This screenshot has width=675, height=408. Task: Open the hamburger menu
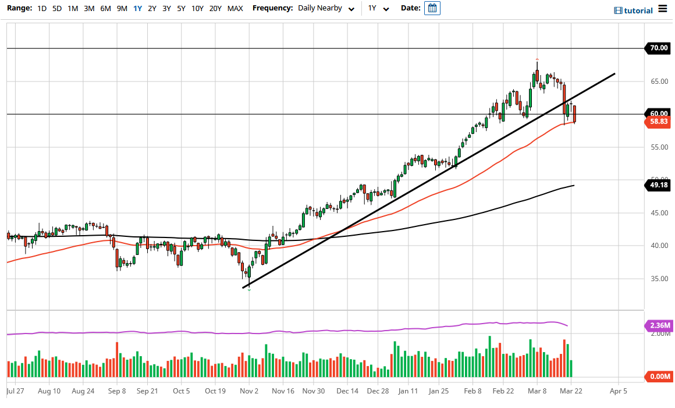(663, 9)
